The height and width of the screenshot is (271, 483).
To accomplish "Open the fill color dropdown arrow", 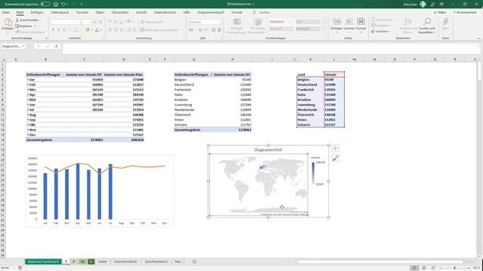I will [92, 30].
